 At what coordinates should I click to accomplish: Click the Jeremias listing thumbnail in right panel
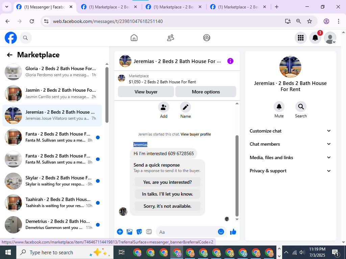click(290, 67)
